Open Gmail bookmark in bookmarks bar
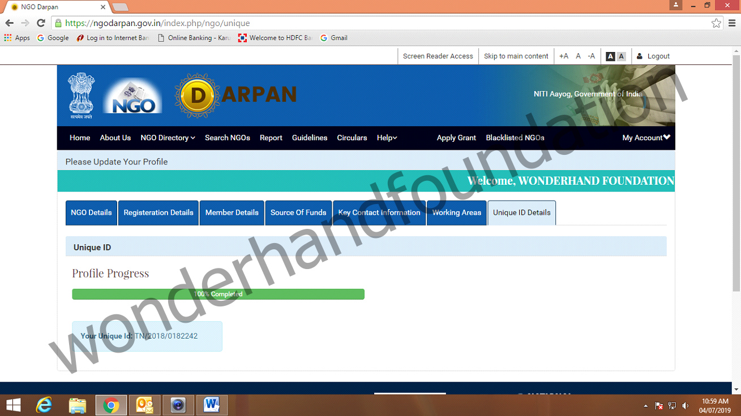The width and height of the screenshot is (741, 416). 334,38
